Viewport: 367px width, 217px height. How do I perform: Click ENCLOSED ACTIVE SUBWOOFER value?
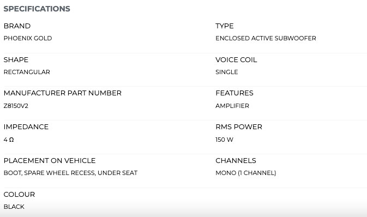[266, 38]
